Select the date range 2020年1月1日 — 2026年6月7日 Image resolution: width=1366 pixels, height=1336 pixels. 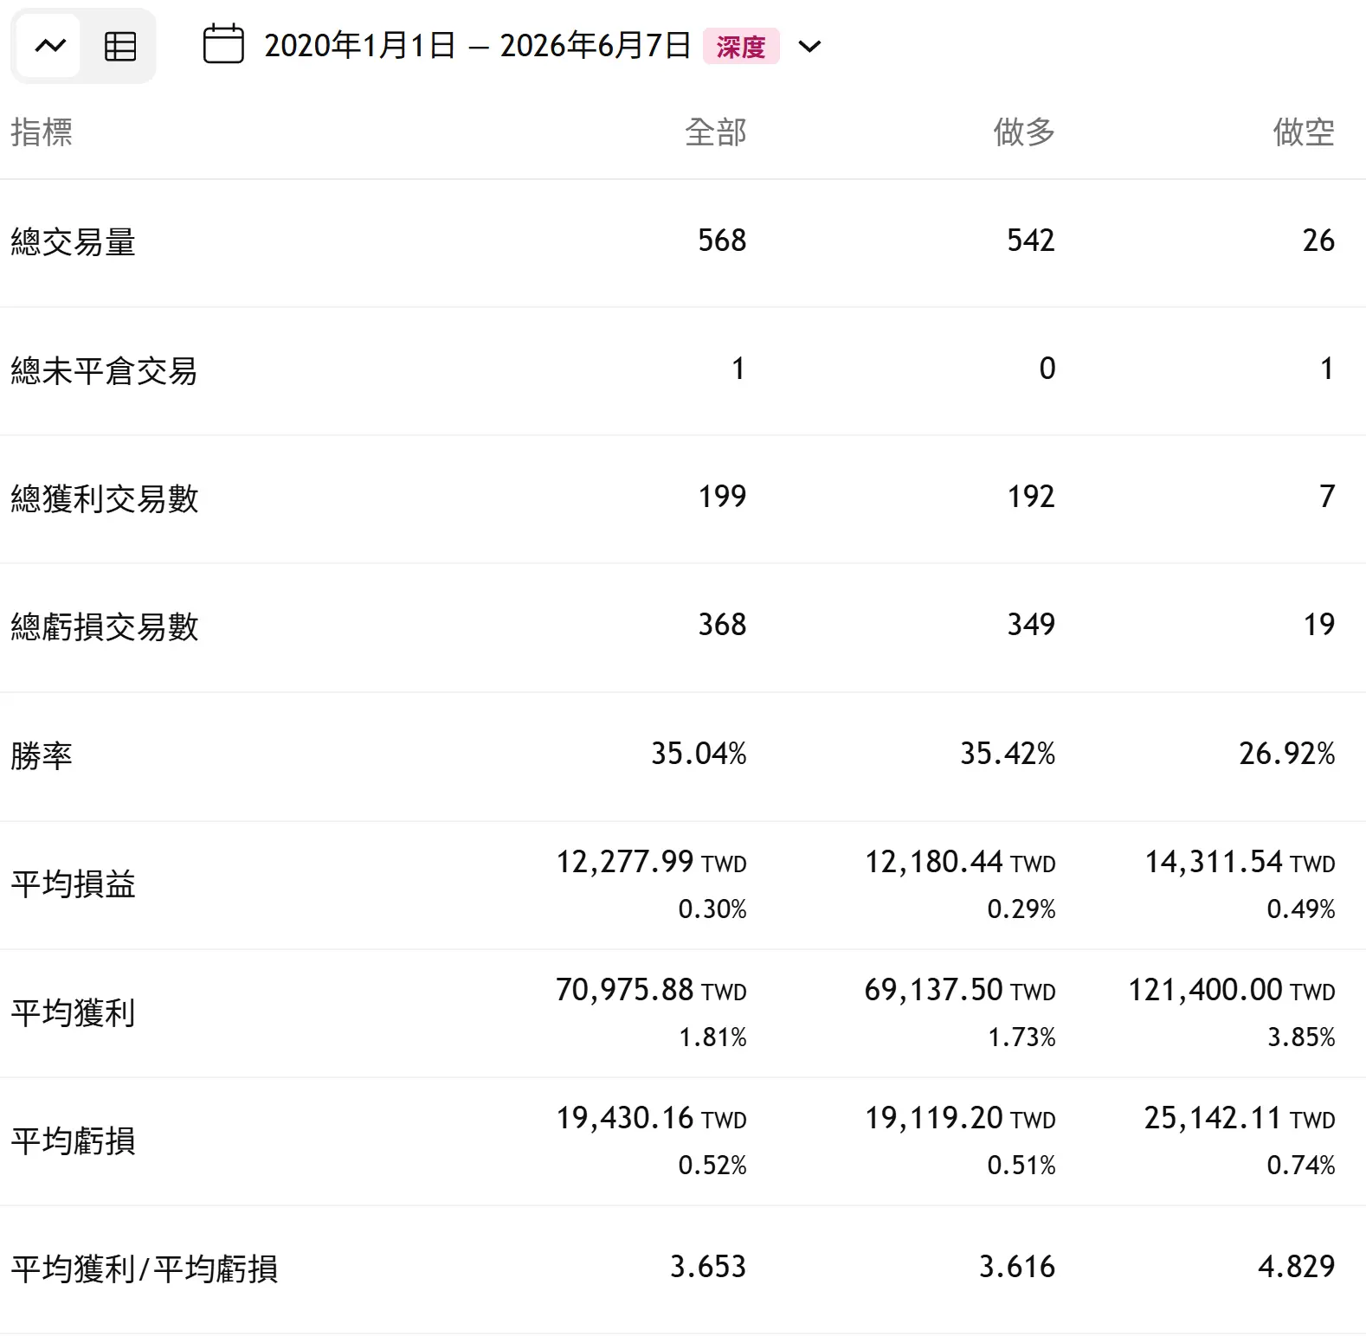pos(478,46)
